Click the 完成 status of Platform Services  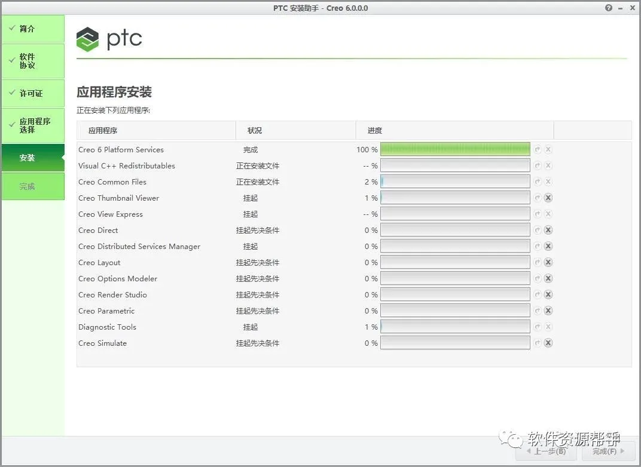251,150
